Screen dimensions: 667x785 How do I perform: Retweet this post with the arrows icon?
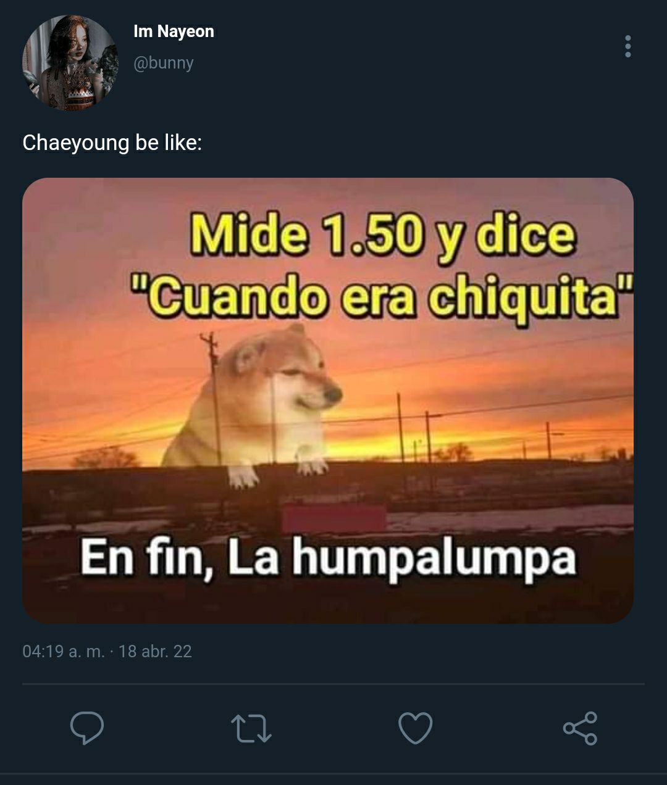pos(251,728)
